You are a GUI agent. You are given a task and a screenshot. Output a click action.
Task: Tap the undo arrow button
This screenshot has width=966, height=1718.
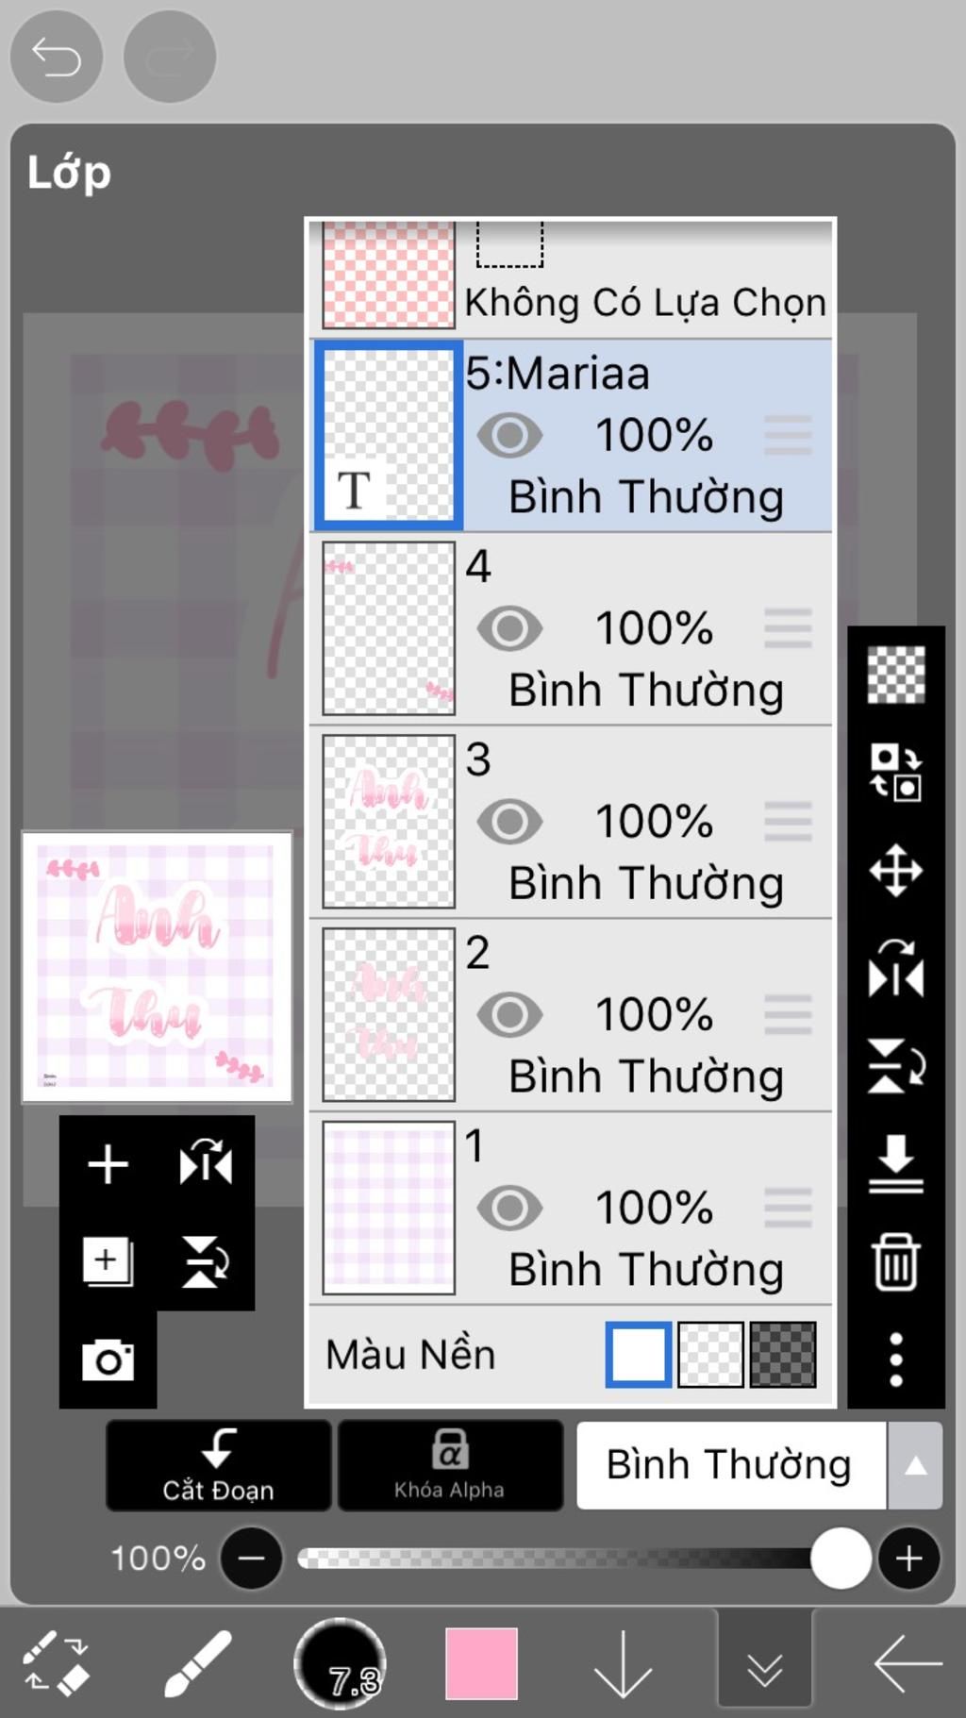point(56,58)
